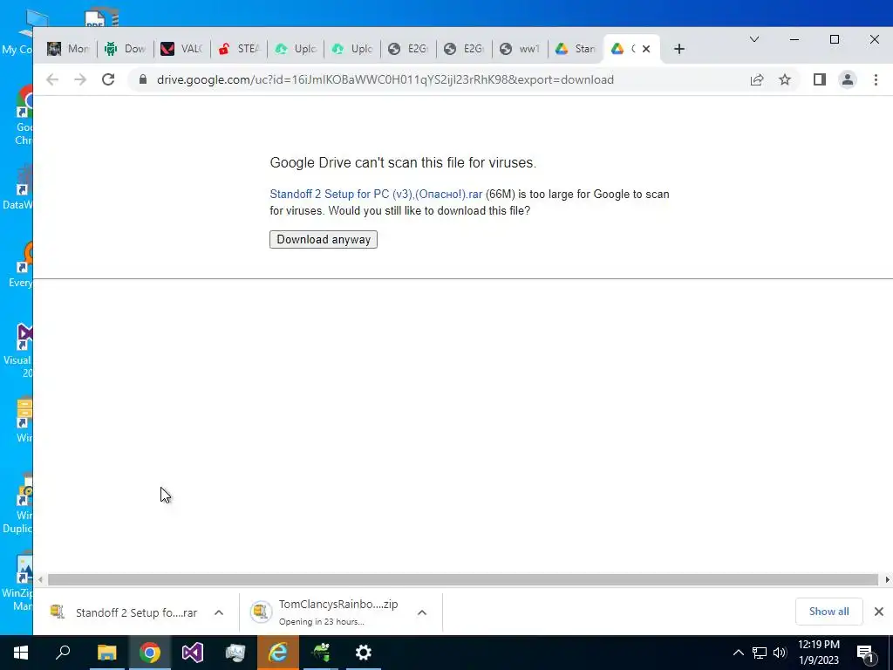Open the taskbar clock showing 12:19 PM
This screenshot has height=670, width=893.
pyautogui.click(x=819, y=653)
